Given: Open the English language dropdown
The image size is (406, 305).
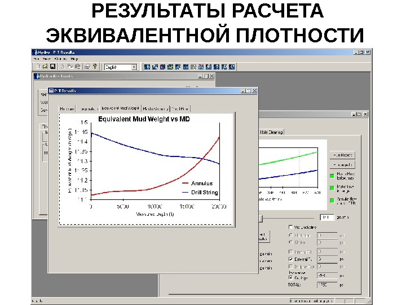Looking at the screenshot, I should [134, 67].
